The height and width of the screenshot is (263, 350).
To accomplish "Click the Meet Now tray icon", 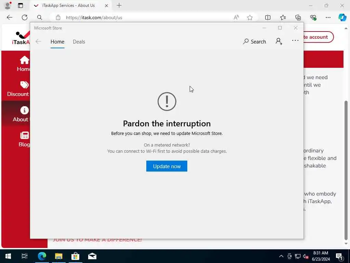I will [x=290, y=256].
